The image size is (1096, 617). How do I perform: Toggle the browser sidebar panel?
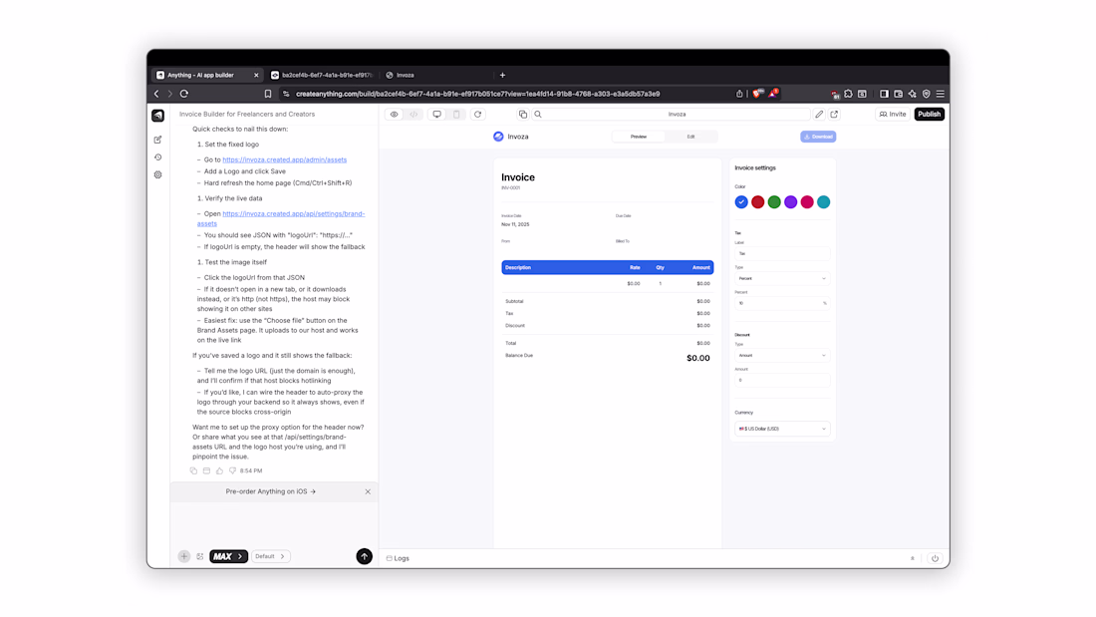pyautogui.click(x=884, y=94)
